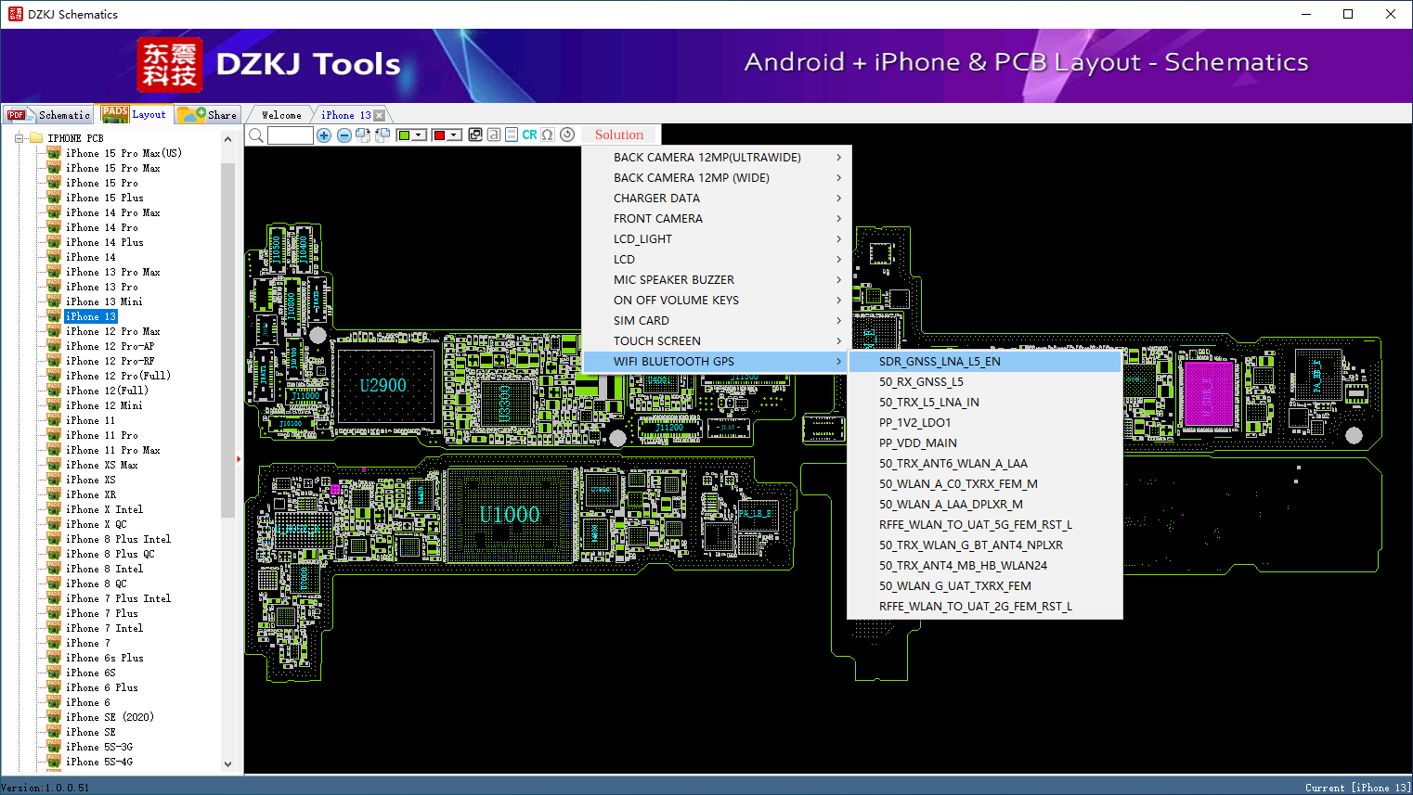Choose 50_TRX_ANT6_WLAN_A_LAA submenu entry
Image resolution: width=1413 pixels, height=795 pixels.
985,464
